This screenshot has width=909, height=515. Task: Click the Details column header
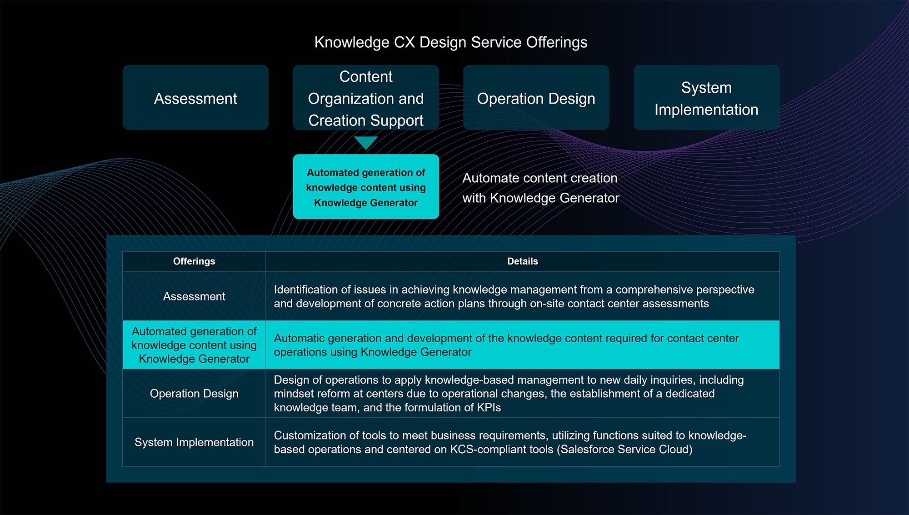pyautogui.click(x=522, y=261)
